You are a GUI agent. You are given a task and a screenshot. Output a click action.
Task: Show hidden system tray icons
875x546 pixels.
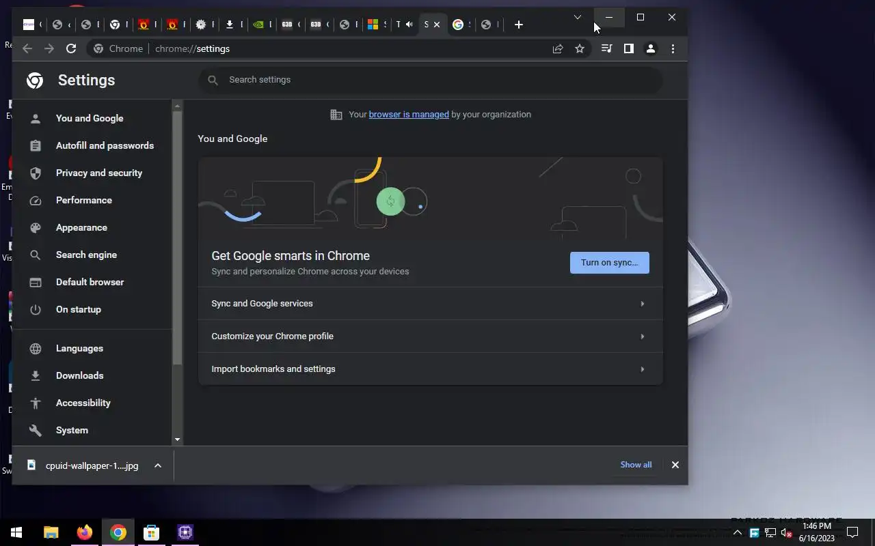738,532
